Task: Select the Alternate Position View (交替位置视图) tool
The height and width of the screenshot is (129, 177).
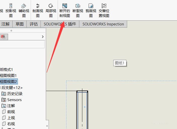Action: (x=104, y=10)
